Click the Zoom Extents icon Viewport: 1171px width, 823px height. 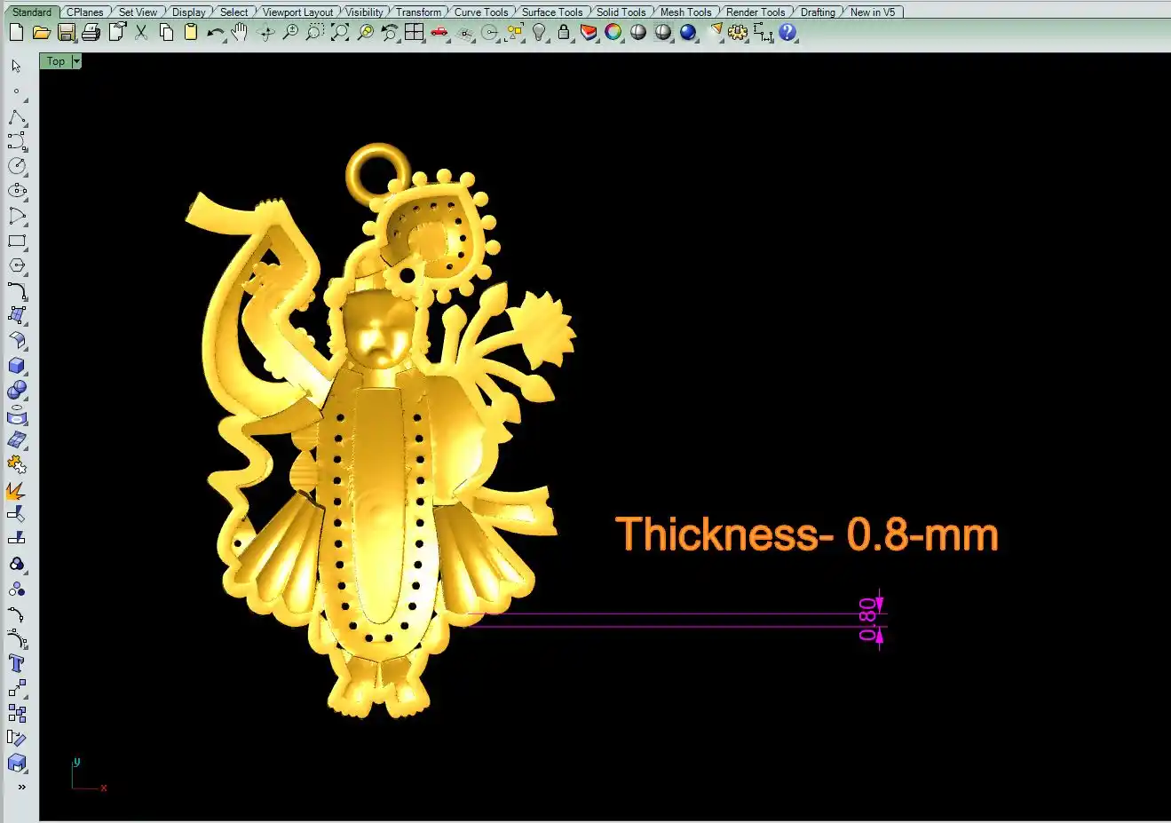pos(340,33)
